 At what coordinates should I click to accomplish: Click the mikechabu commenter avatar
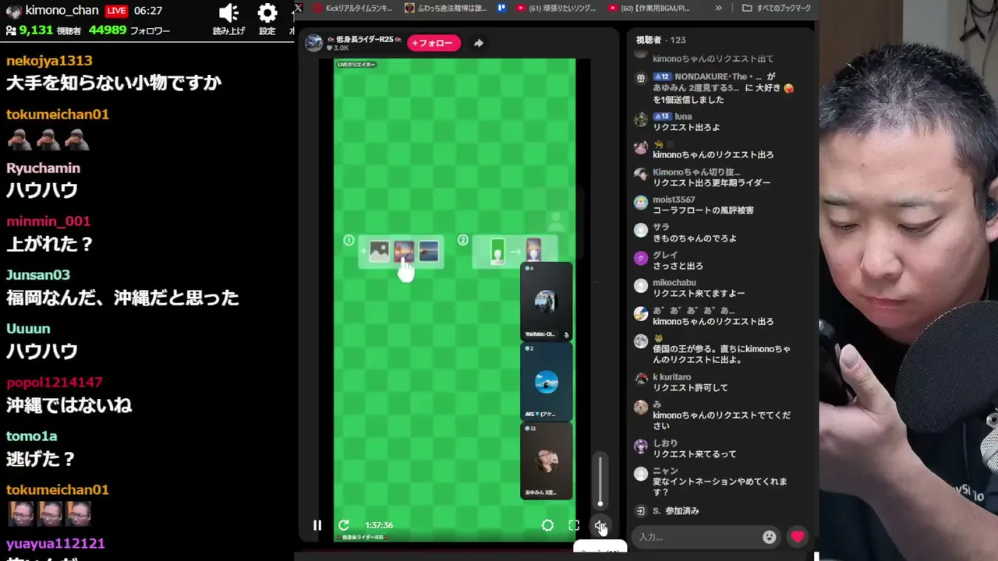point(641,285)
